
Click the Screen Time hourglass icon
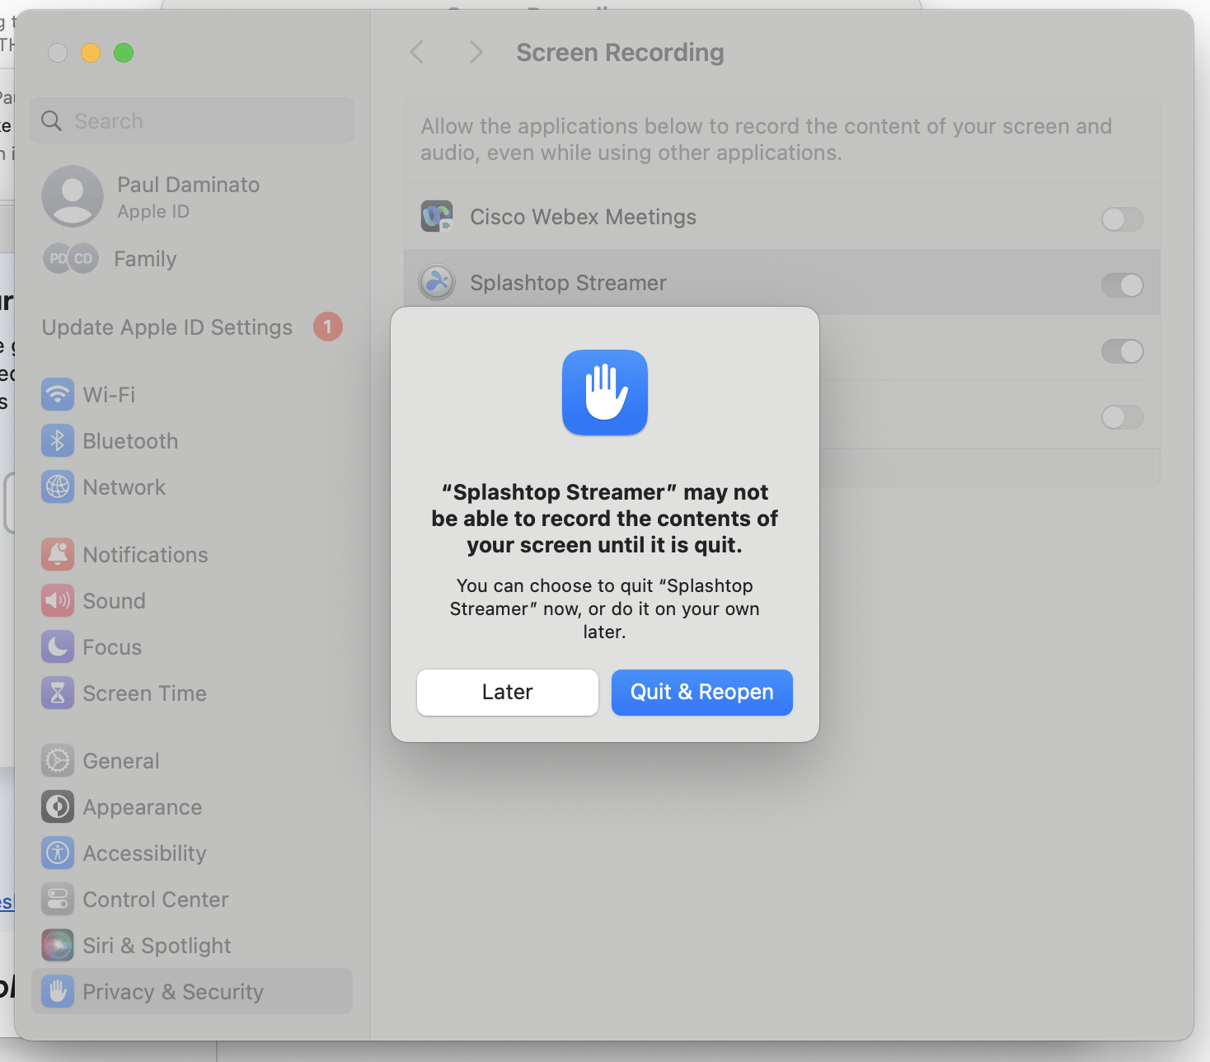[58, 693]
